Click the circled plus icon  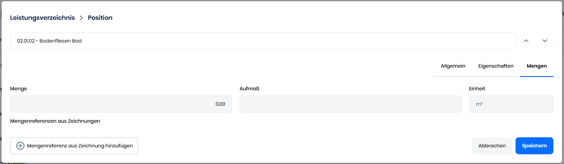tap(20, 146)
